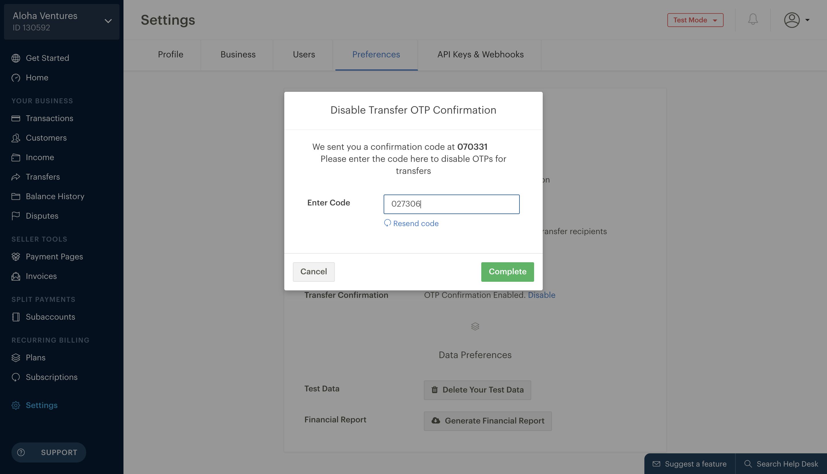This screenshot has width=827, height=474.
Task: Expand the account menu caret
Action: coord(807,20)
